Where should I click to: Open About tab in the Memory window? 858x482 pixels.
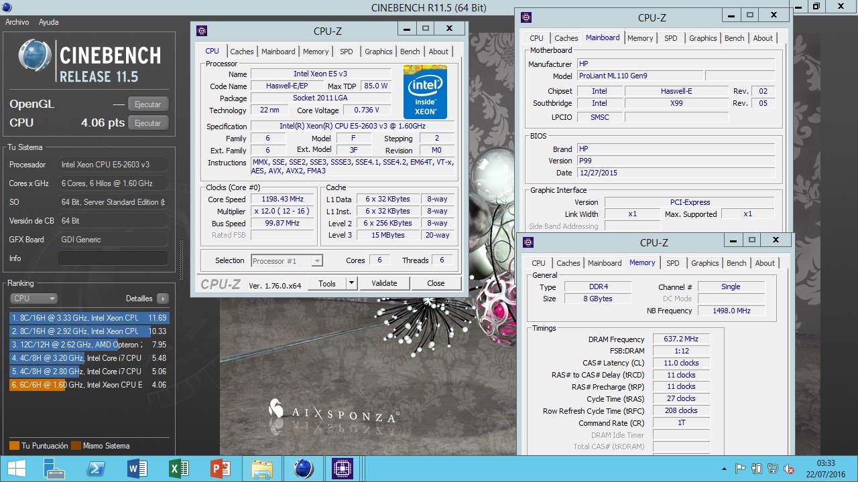click(x=765, y=263)
